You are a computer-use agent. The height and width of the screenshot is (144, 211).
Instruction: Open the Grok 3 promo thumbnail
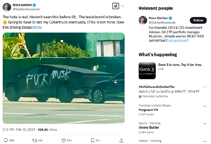147,70
